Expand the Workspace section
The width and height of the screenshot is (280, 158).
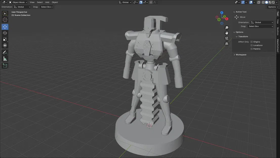point(241,54)
